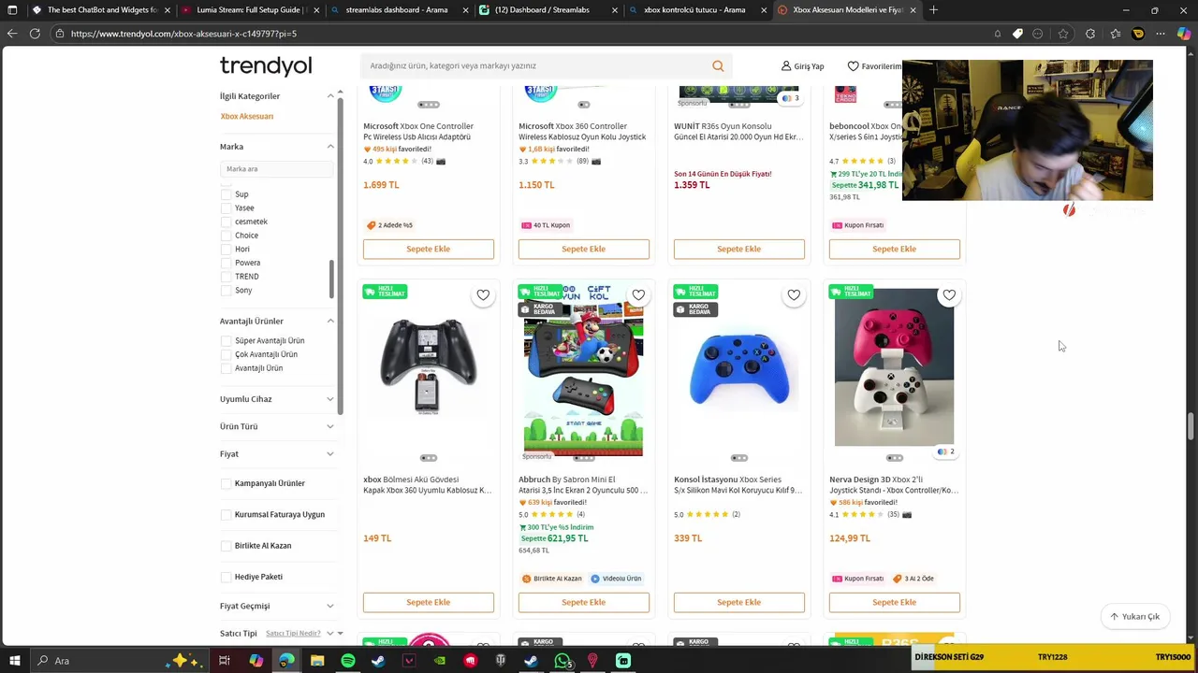Viewport: 1198px width, 673px height.
Task: Open the pink and white controller stand image
Action: (895, 367)
